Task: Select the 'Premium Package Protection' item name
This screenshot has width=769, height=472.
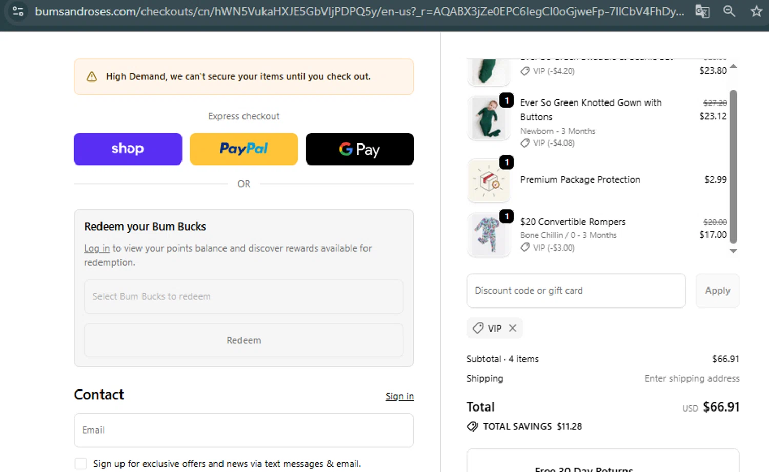Action: tap(580, 180)
